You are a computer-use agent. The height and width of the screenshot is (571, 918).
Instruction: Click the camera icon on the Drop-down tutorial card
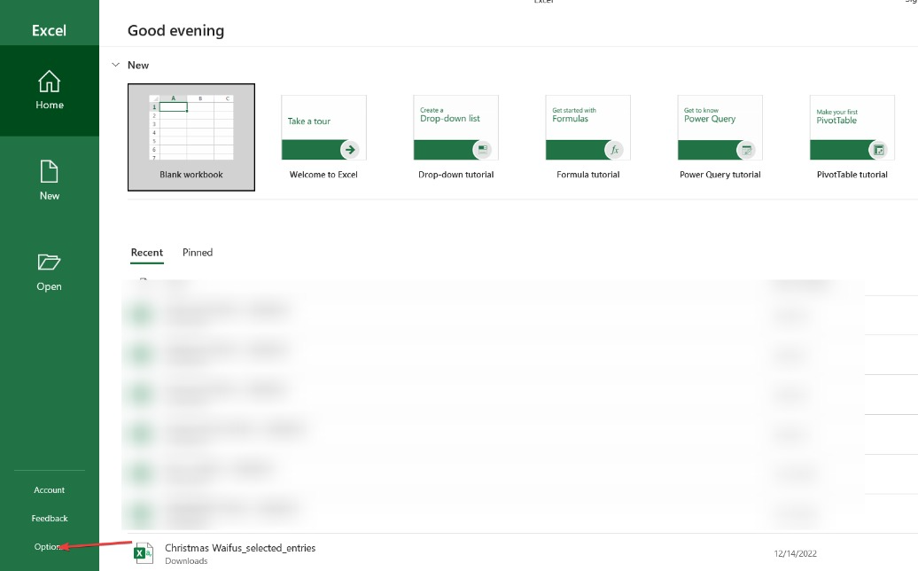tap(480, 149)
